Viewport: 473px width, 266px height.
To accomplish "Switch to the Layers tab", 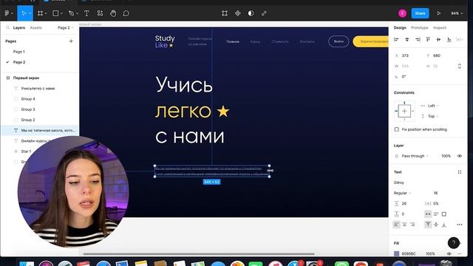I will (x=19, y=27).
